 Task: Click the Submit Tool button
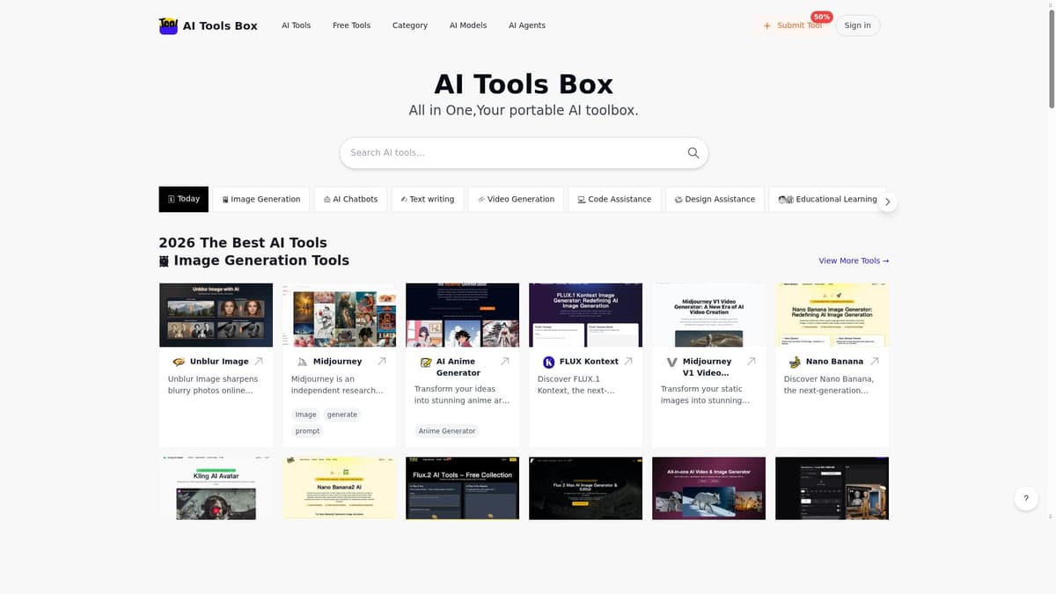click(793, 26)
